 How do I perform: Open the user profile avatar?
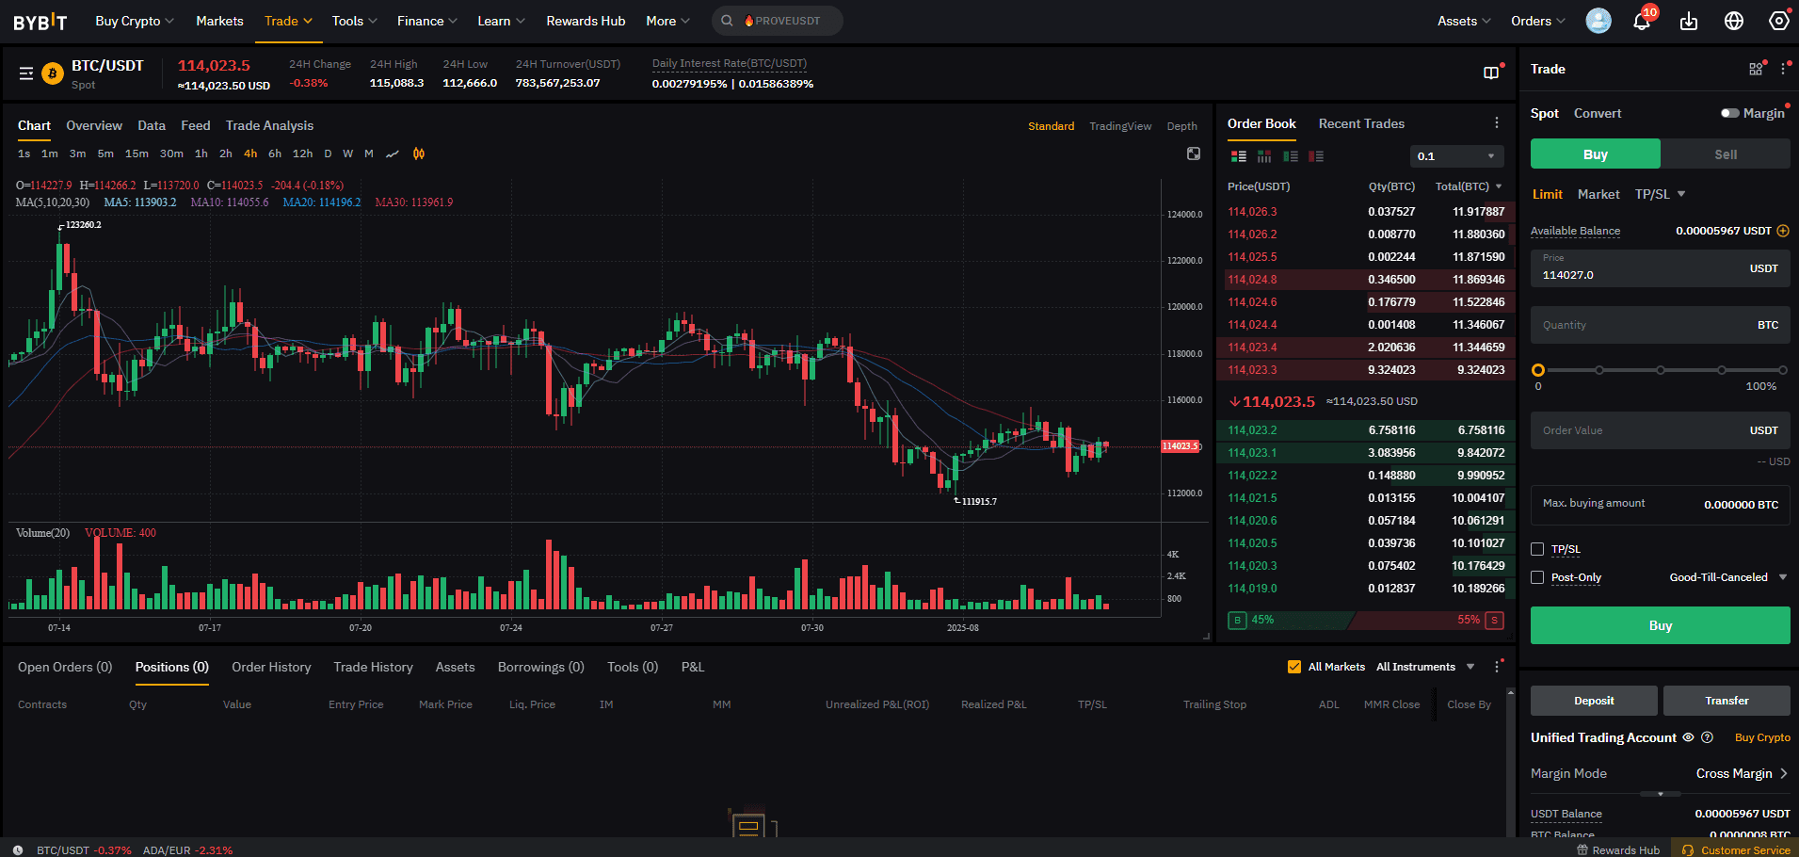(1598, 21)
